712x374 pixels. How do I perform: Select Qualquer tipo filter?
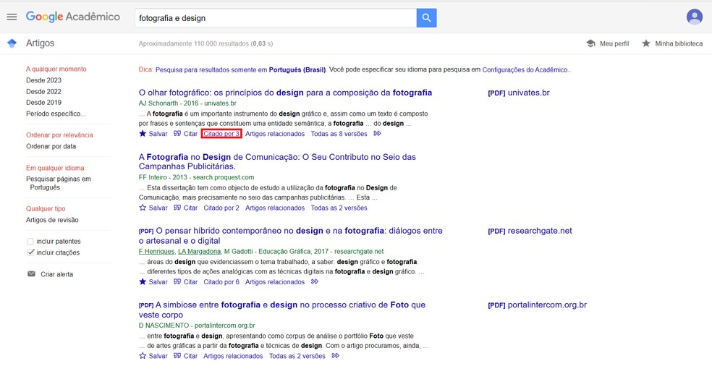(46, 208)
